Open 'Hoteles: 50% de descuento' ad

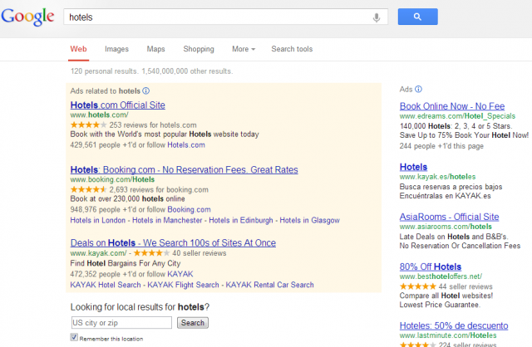coord(454,325)
